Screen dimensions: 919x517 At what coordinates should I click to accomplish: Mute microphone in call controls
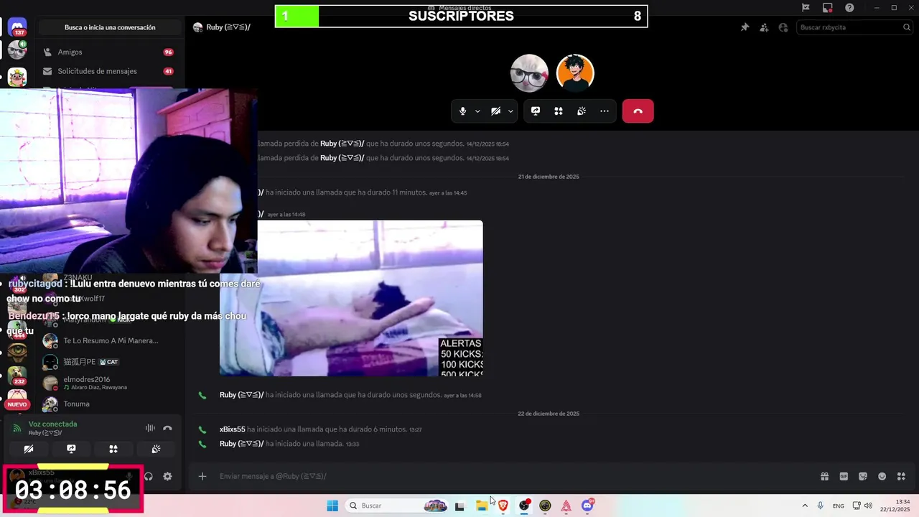click(x=462, y=111)
